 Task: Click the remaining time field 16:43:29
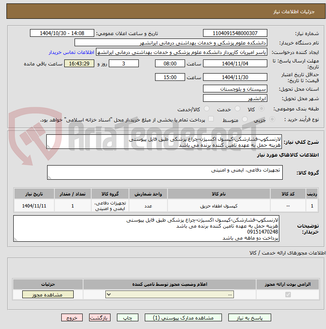click(x=79, y=64)
